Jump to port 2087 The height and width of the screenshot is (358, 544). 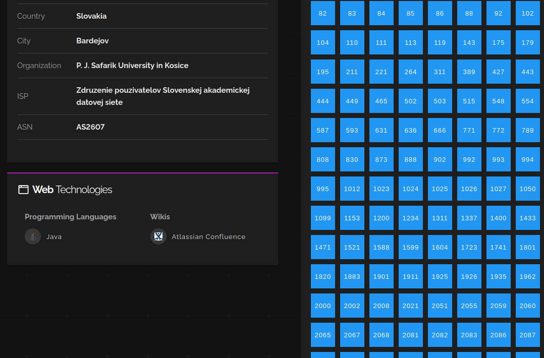[527, 335]
